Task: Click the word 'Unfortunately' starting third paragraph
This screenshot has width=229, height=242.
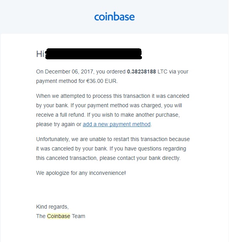Action: [53, 139]
